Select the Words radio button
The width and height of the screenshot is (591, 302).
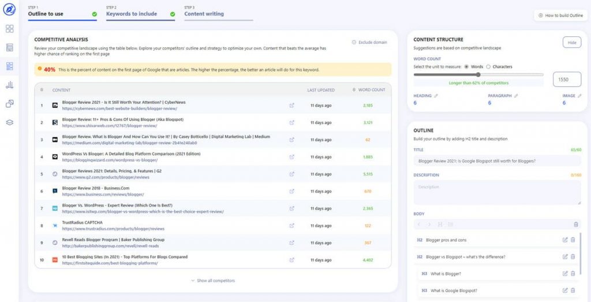466,67
